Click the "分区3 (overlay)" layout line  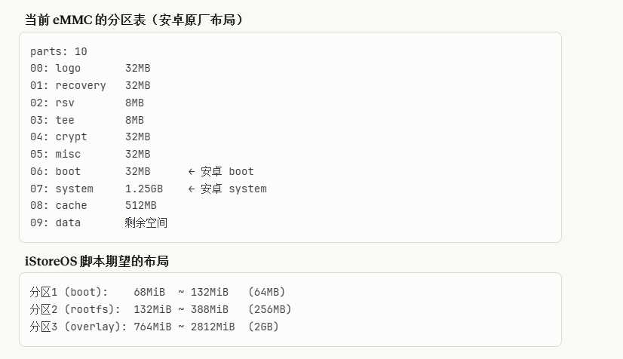click(x=155, y=326)
